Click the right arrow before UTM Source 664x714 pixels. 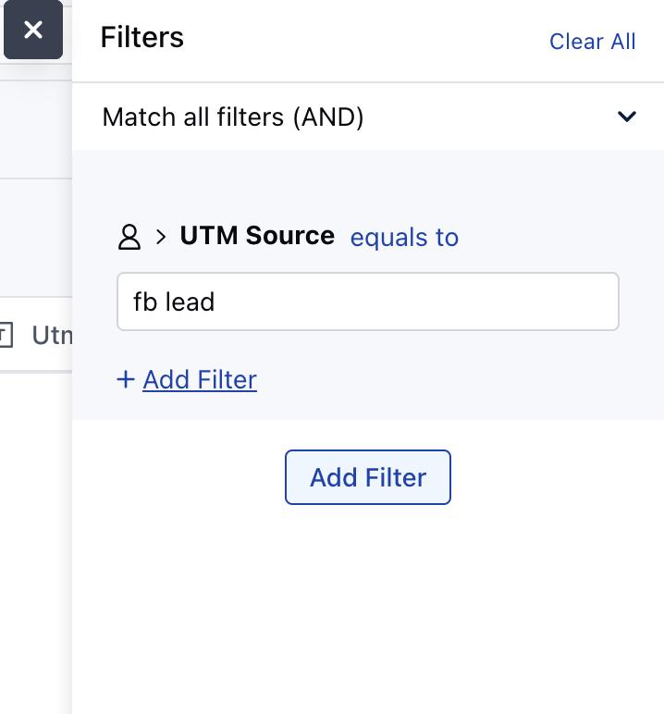tap(161, 237)
